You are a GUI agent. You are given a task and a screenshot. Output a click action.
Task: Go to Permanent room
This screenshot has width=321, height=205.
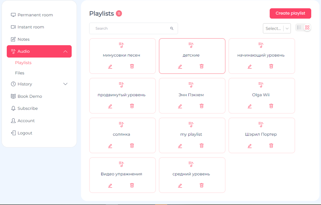tap(35, 15)
